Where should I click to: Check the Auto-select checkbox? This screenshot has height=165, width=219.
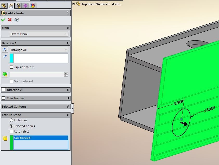tap(11, 131)
